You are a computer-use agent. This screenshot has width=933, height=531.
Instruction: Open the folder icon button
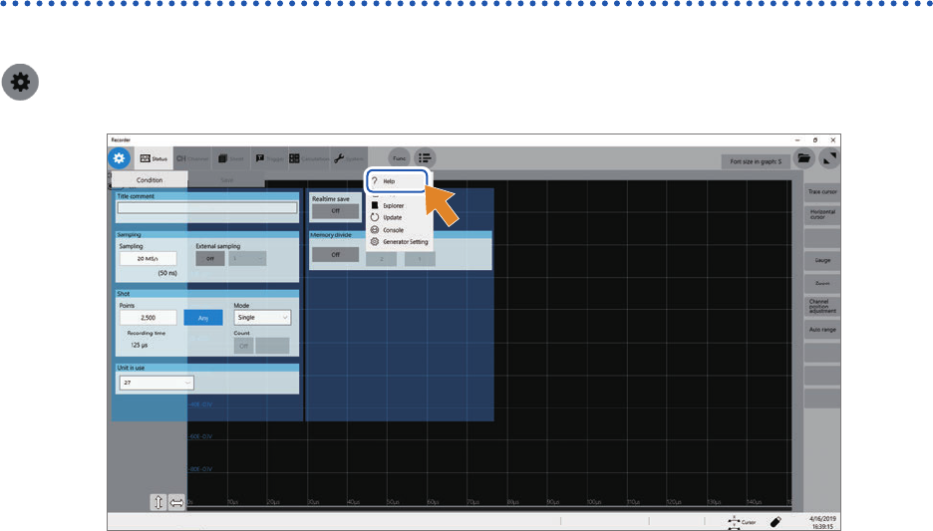click(x=803, y=158)
